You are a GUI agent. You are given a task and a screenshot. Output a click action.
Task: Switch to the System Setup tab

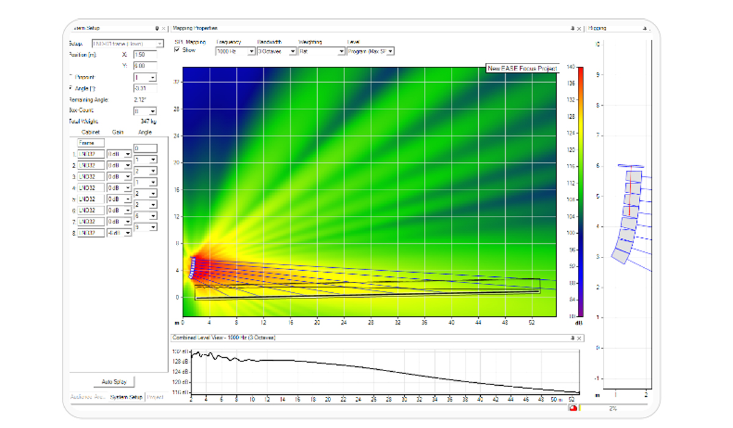coord(126,397)
